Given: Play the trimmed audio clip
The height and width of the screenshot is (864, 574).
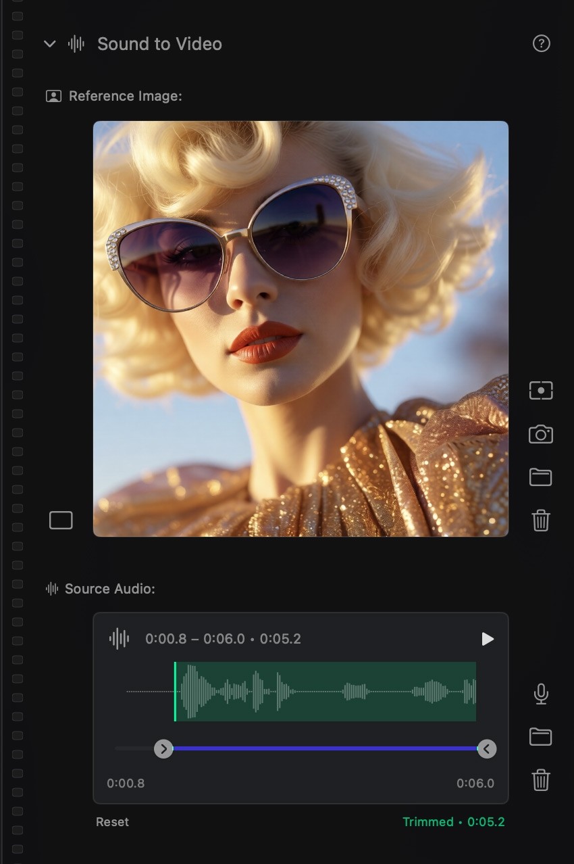Looking at the screenshot, I should pyautogui.click(x=486, y=638).
